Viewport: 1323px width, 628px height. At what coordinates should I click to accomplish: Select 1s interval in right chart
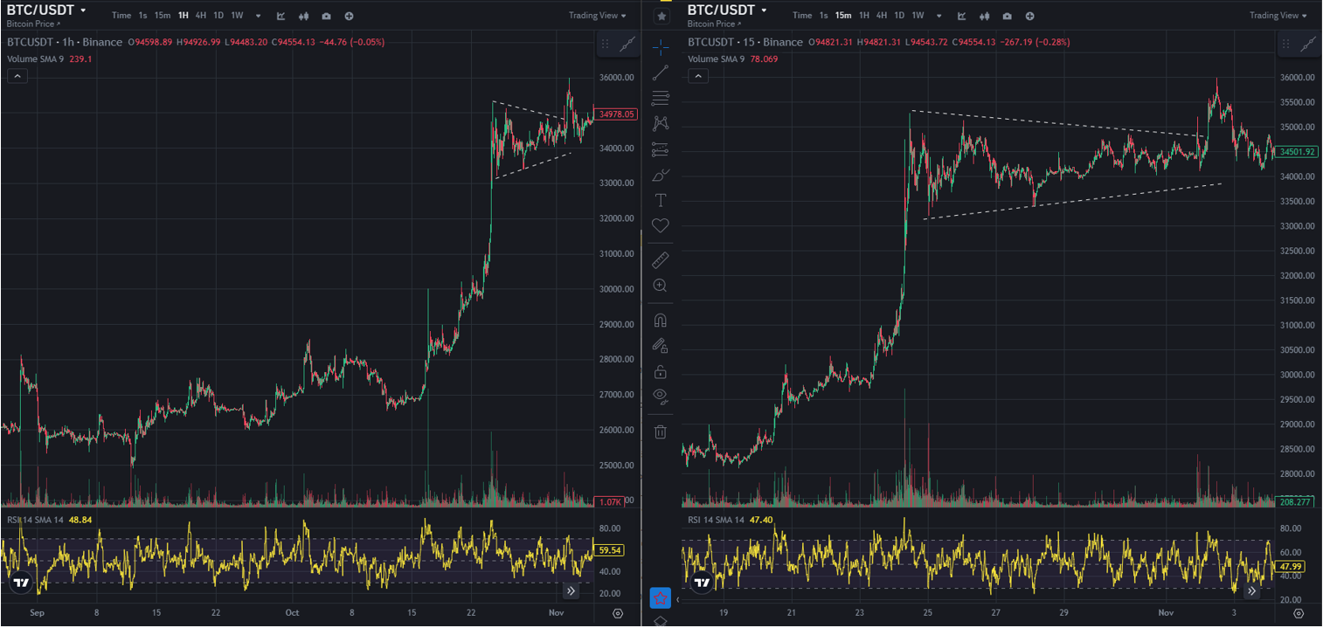click(x=823, y=16)
